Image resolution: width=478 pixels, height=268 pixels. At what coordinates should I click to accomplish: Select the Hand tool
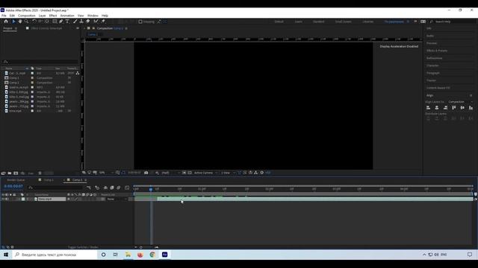point(20,22)
